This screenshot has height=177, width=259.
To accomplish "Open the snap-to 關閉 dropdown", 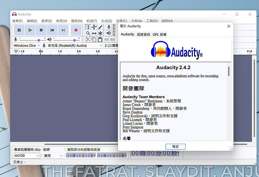I will [53, 156].
